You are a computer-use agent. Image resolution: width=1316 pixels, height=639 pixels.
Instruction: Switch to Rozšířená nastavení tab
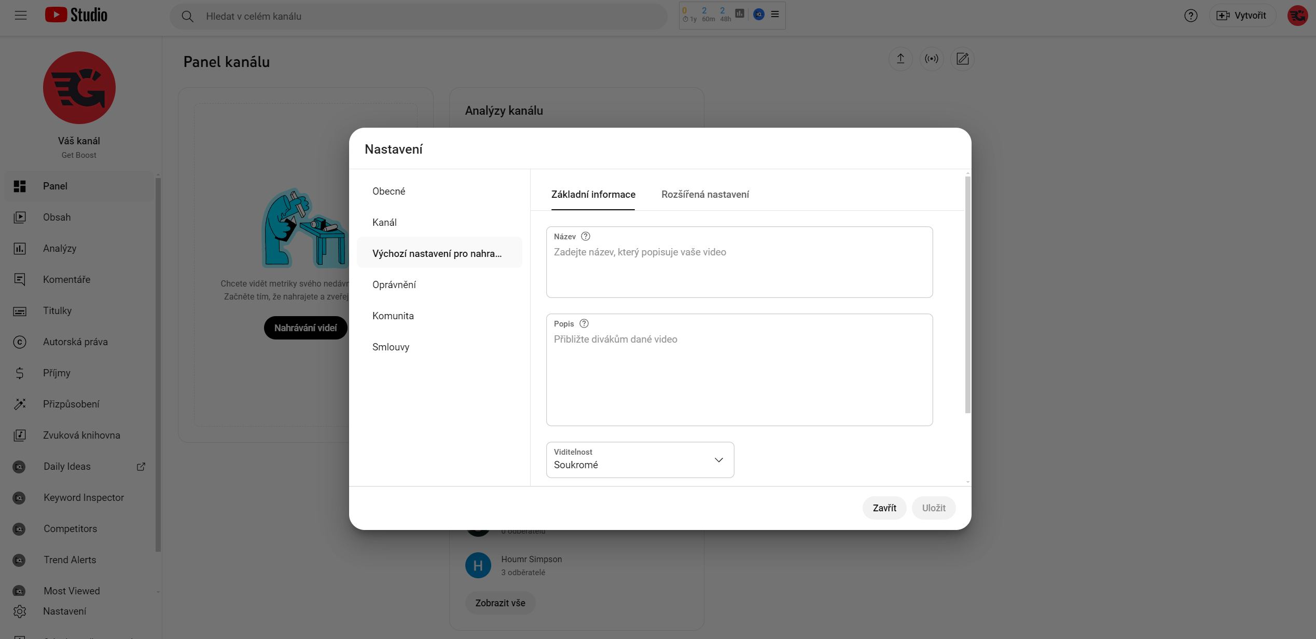(705, 194)
